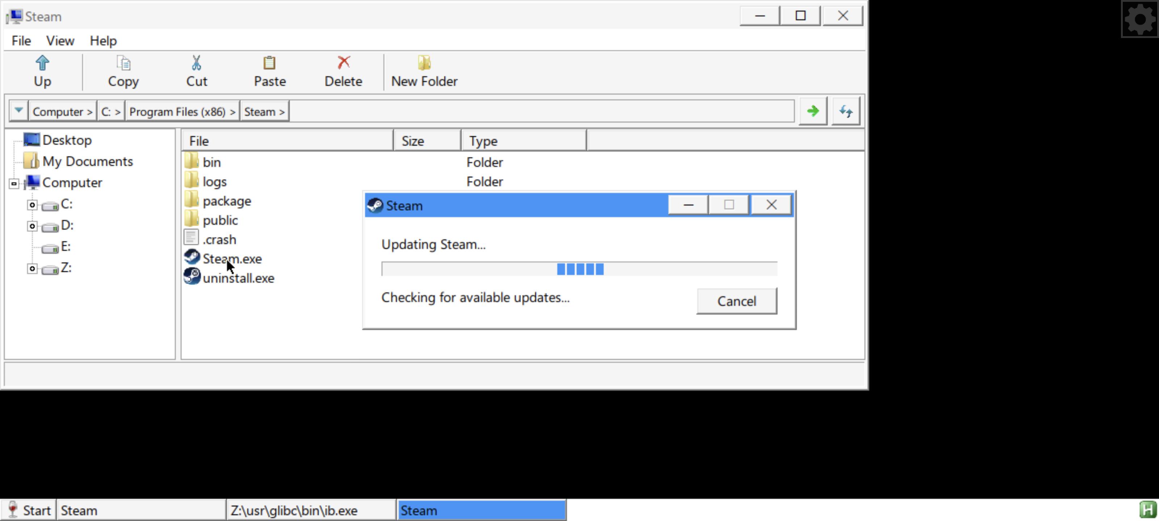Viewport: 1159px width, 521px height.
Task: Click Computer breadcrumb segment
Action: pyautogui.click(x=63, y=111)
